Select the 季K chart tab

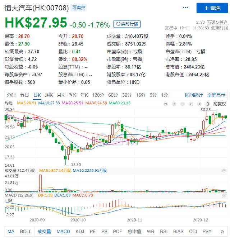[x=72, y=95]
